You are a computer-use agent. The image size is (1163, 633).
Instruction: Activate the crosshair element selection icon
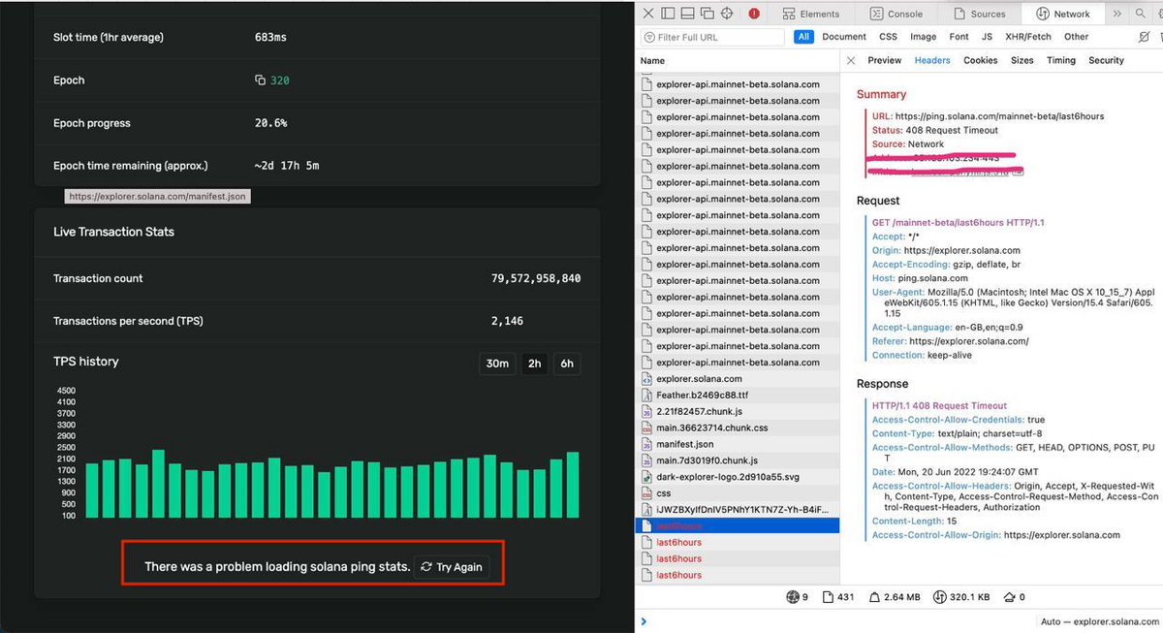727,14
